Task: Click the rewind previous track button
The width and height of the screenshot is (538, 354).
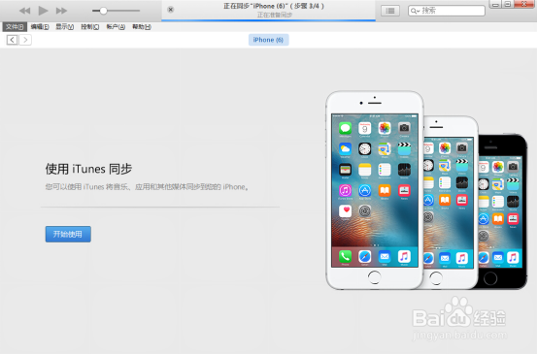Action: click(24, 11)
